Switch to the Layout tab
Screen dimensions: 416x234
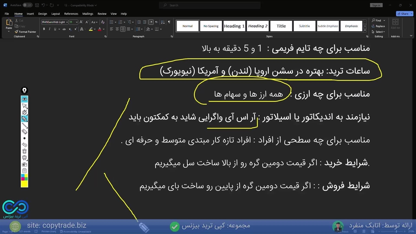(x=56, y=14)
